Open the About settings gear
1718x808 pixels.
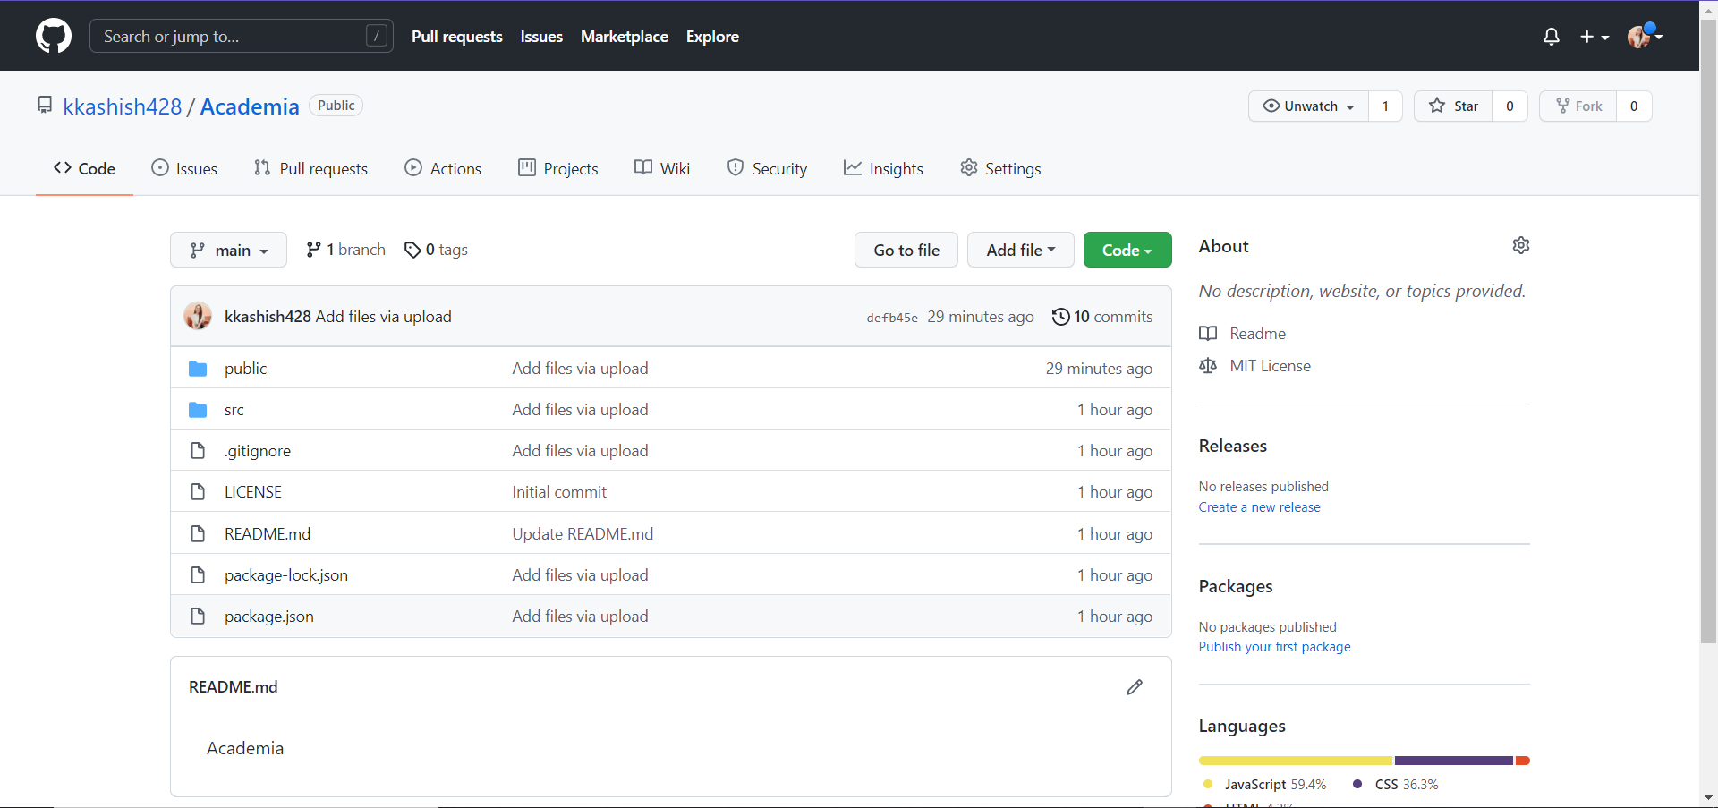point(1521,245)
